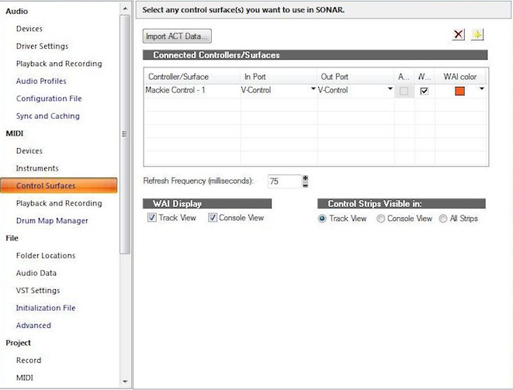The height and width of the screenshot is (390, 513).
Task: Expand the WAI color dropdown arrow
Action: click(481, 90)
